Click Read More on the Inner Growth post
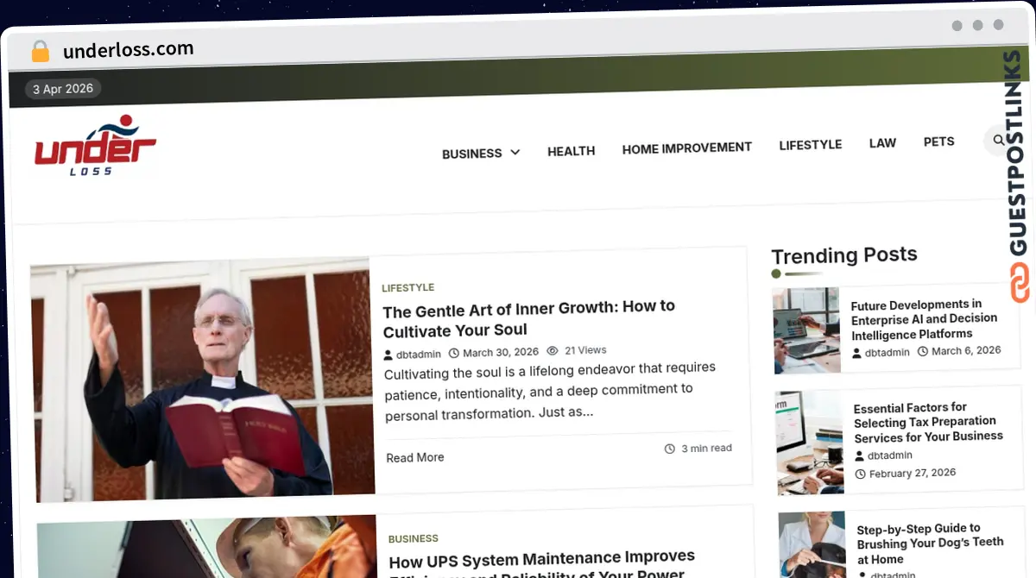 [x=415, y=457]
